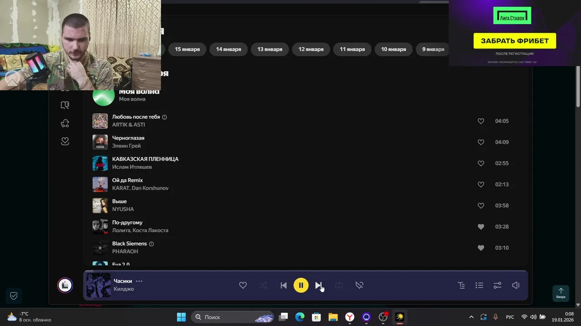Select the 13 января date chip
This screenshot has height=326, width=581.
tap(270, 49)
